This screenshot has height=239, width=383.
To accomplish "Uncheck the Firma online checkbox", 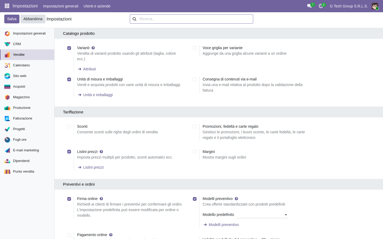I will tap(69, 199).
